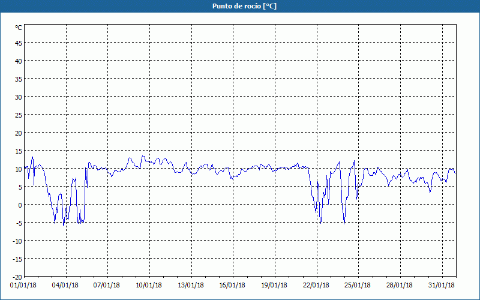Click the date label 22/01/18

point(316,286)
